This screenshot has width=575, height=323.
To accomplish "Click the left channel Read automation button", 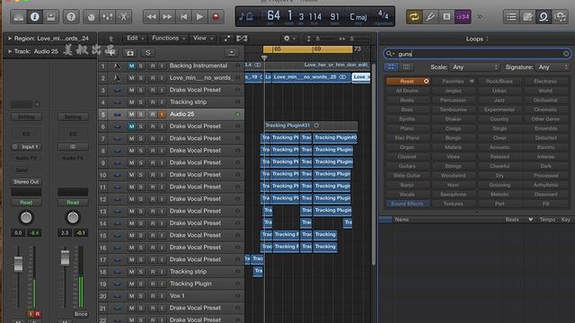I will click(26, 203).
